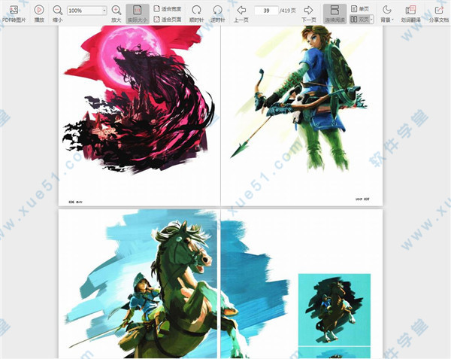Switch to 双页 two-page view
This screenshot has width=451, height=359.
359,20
